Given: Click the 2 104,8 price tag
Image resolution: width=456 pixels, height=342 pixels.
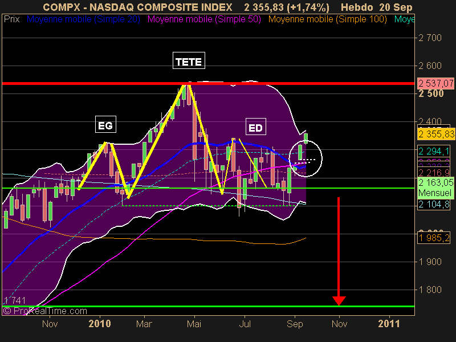Looking at the screenshot, I should click(x=433, y=204).
